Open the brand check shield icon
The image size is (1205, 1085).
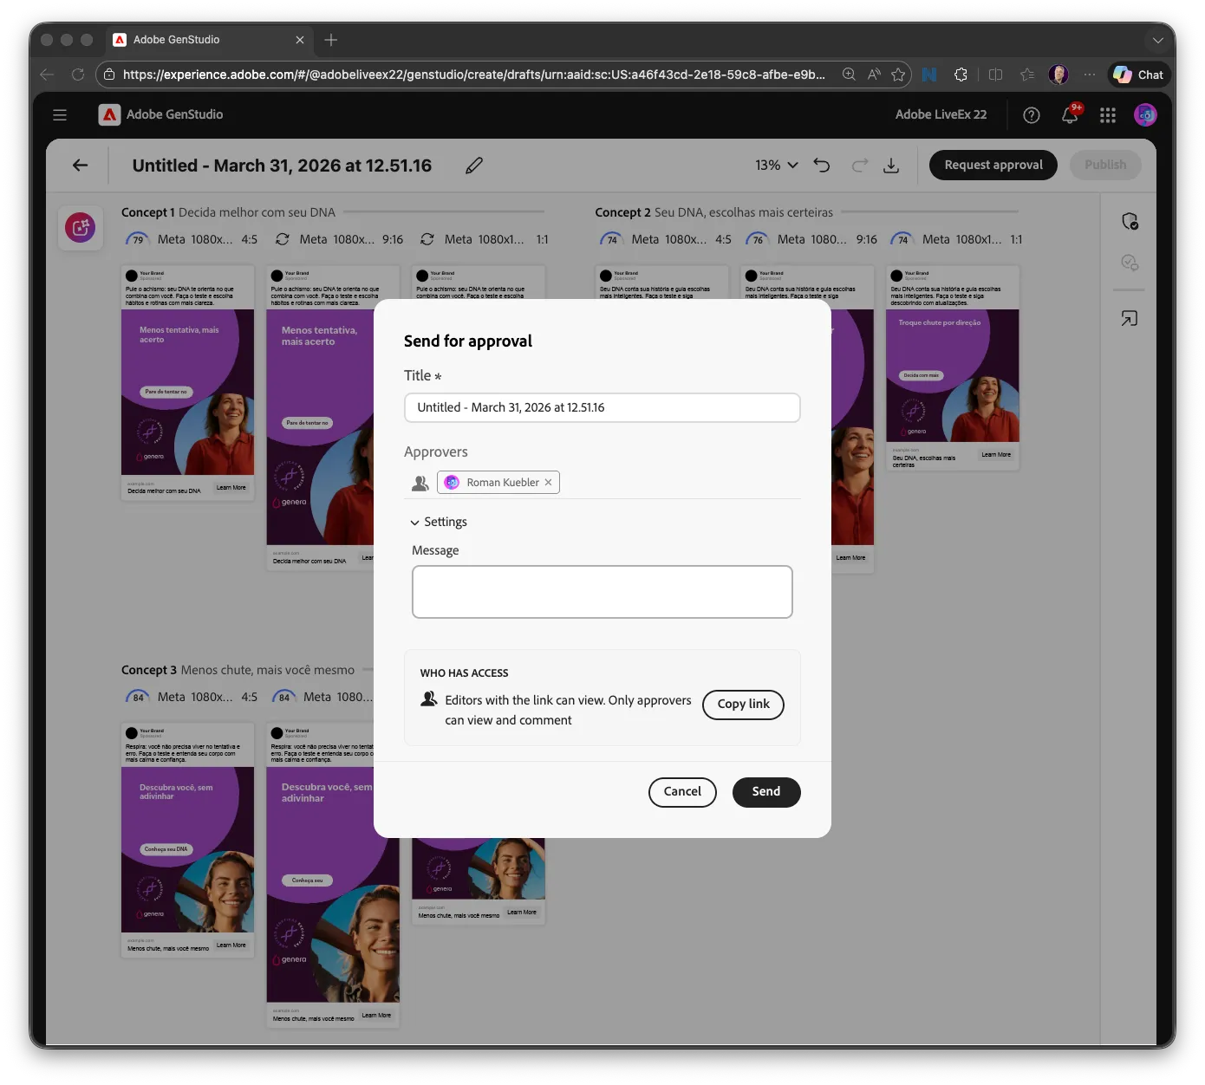[x=1130, y=221]
